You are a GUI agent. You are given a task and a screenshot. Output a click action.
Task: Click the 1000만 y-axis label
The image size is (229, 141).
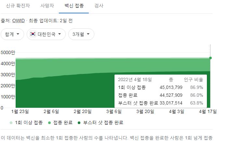[x=8, y=97]
